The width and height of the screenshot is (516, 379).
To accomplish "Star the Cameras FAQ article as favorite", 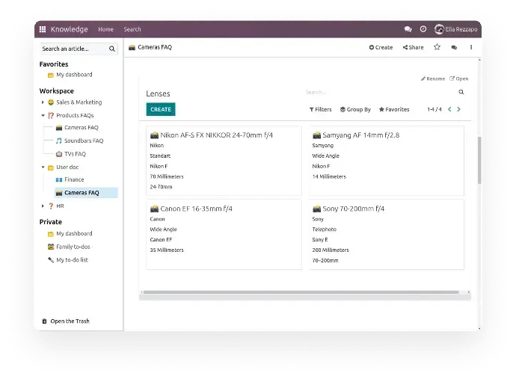I will click(437, 47).
